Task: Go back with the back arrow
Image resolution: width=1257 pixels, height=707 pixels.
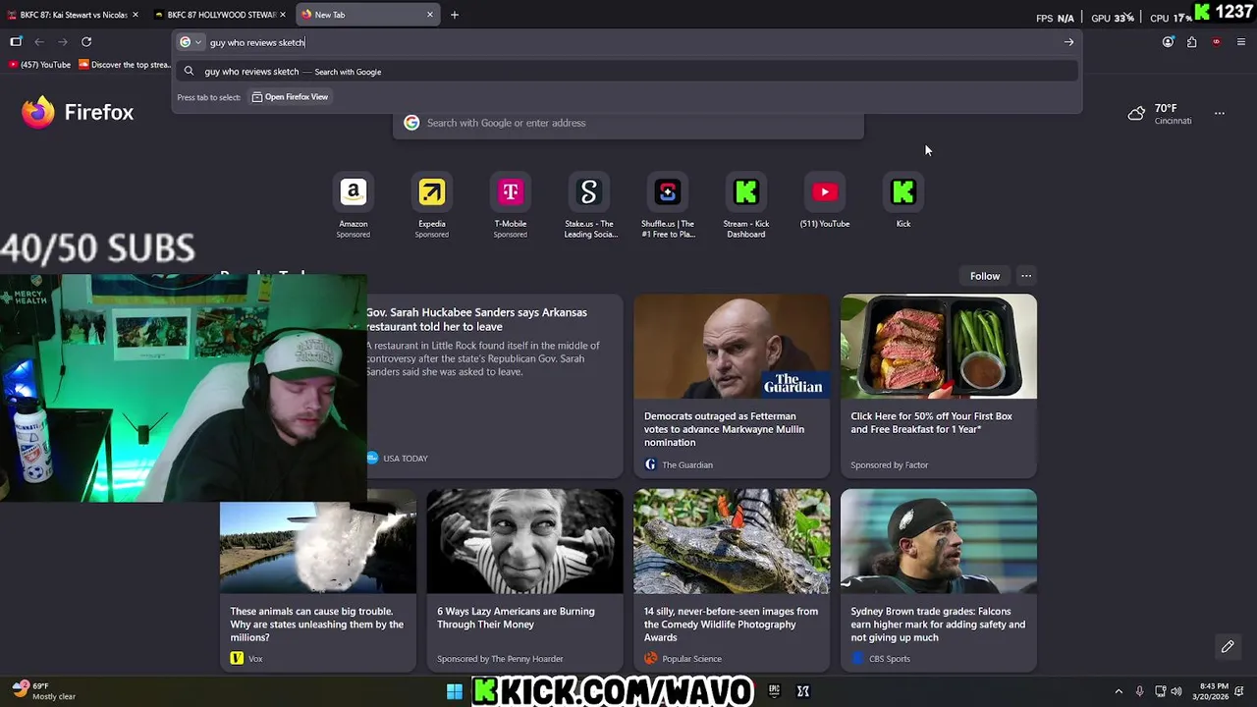Action: point(39,41)
